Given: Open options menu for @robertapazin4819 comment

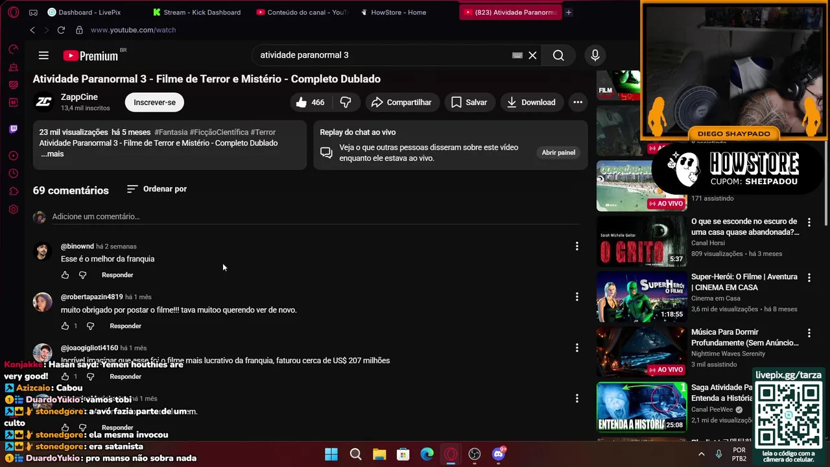Looking at the screenshot, I should pos(576,296).
